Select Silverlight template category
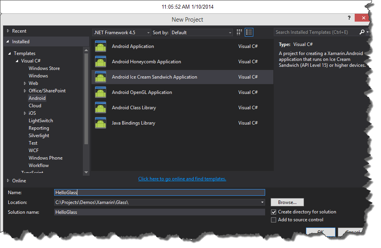Viewport: 381px width, 248px height. tap(39, 136)
